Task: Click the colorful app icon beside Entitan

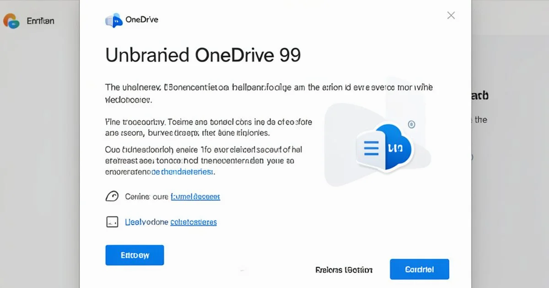Action: [11, 21]
